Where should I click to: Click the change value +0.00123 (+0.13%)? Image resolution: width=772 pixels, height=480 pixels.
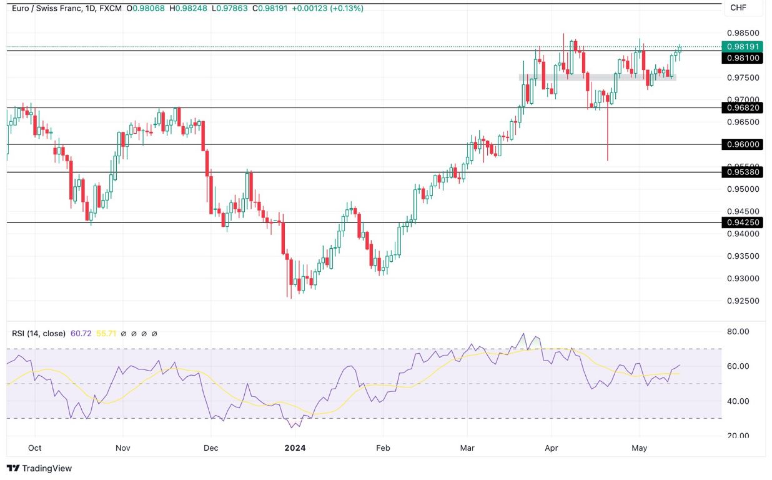coord(329,8)
